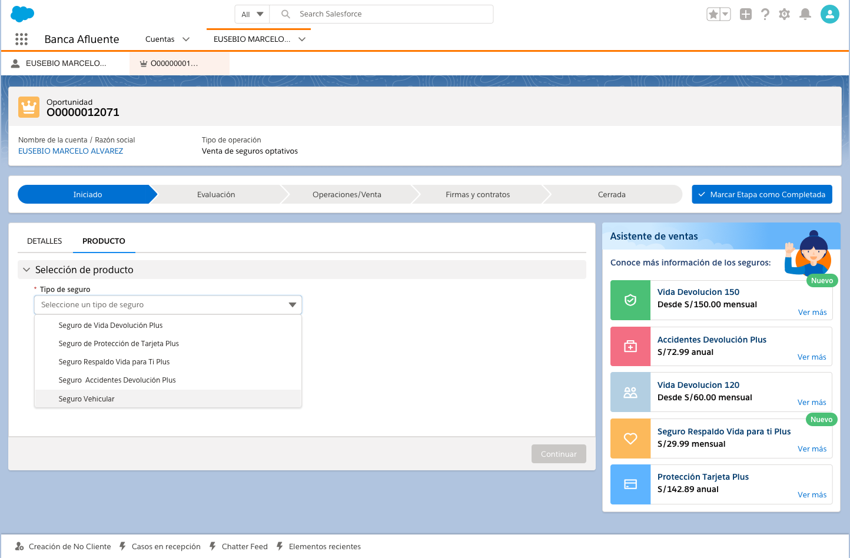Click the Protección Tarjeta Plus title

point(703,477)
